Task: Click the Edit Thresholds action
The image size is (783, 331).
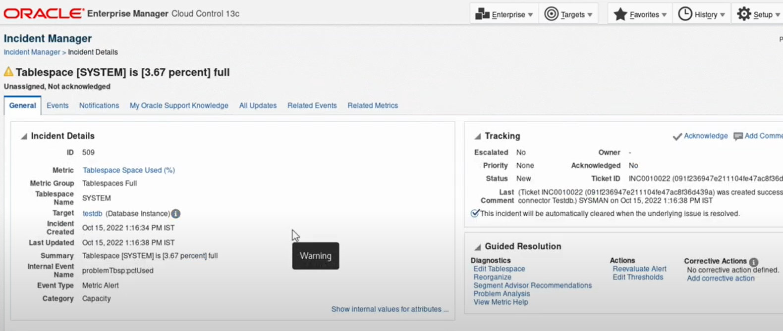Action: point(638,277)
